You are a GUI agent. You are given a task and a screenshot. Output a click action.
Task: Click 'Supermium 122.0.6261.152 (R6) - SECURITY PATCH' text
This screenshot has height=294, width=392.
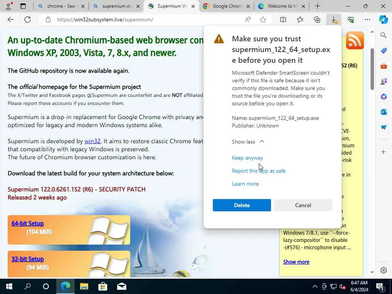77,189
